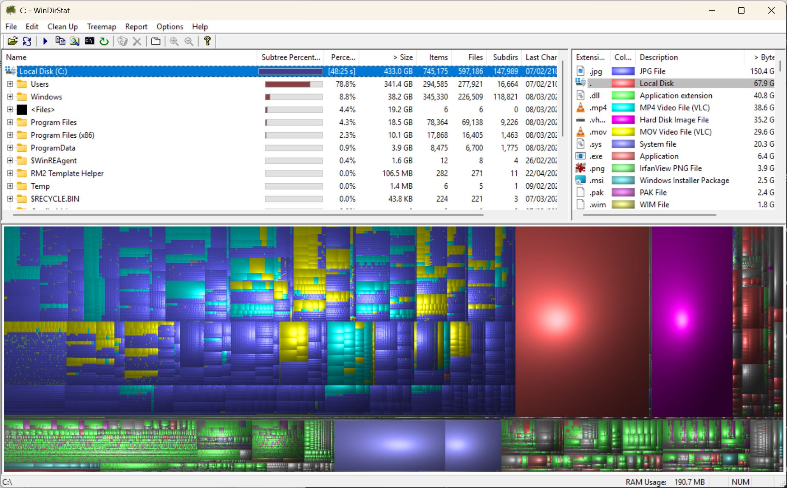Click the green Refresh Selected icon
This screenshot has height=488, width=787.
(104, 41)
